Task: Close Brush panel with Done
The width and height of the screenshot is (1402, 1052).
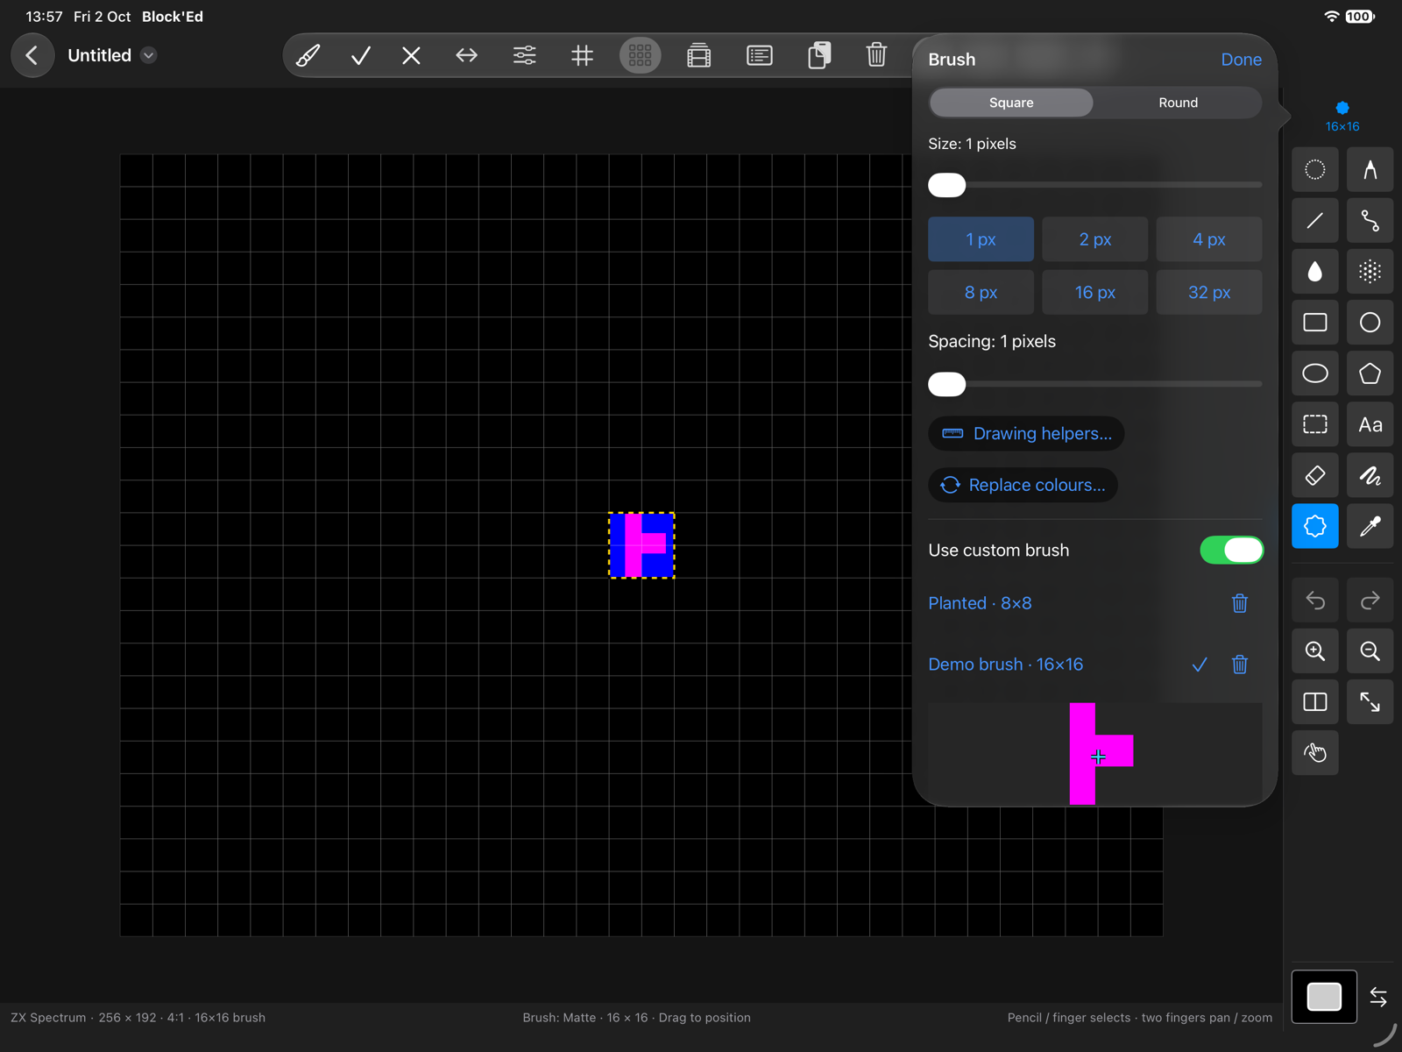Action: coord(1241,60)
